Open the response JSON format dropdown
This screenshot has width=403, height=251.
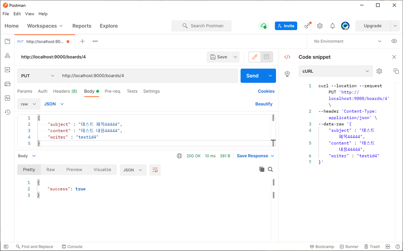tap(133, 170)
